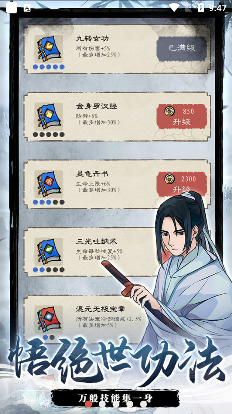Tap the battery charging status icon
Viewport: 232px width, 414px height.
click(201, 8)
